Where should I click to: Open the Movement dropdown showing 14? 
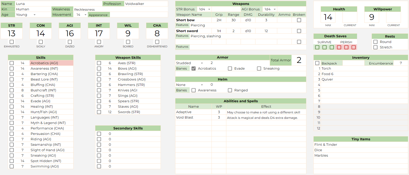click(x=85, y=15)
